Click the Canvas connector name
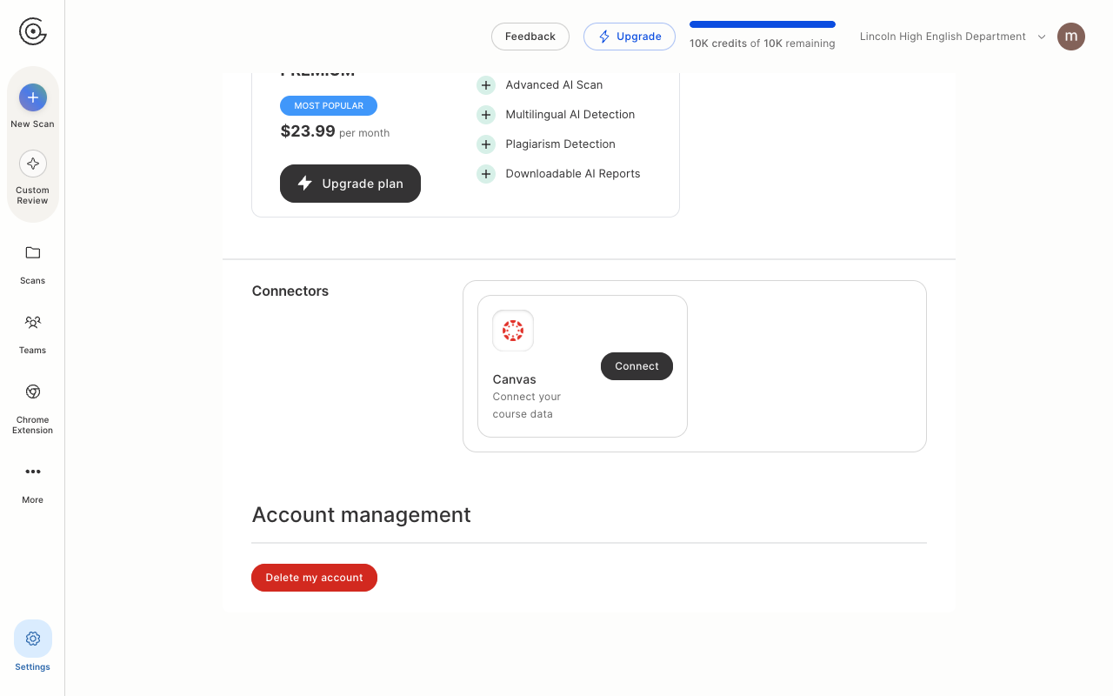The height and width of the screenshot is (696, 1113). pos(515,379)
